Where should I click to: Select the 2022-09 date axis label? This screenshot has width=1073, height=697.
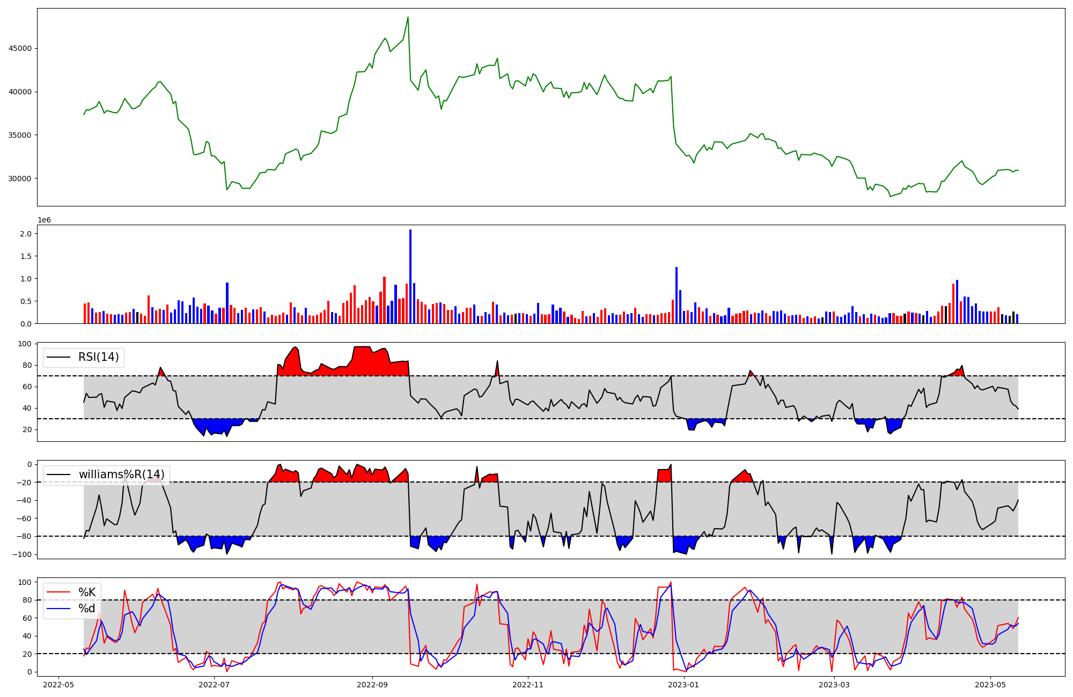pyautogui.click(x=372, y=685)
